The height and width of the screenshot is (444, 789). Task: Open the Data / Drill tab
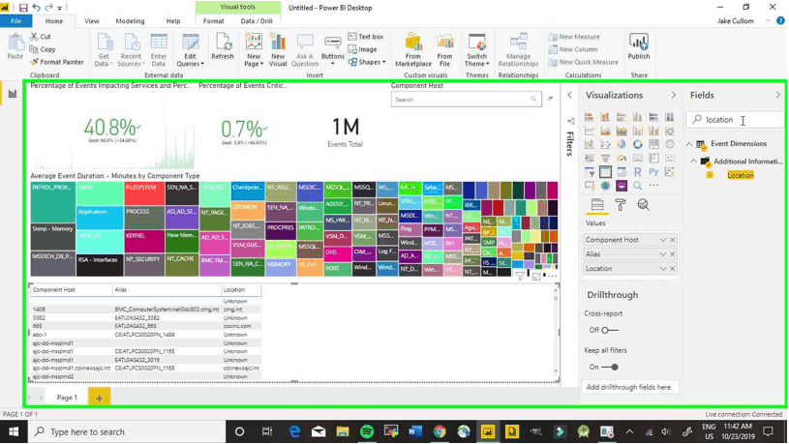click(x=257, y=21)
